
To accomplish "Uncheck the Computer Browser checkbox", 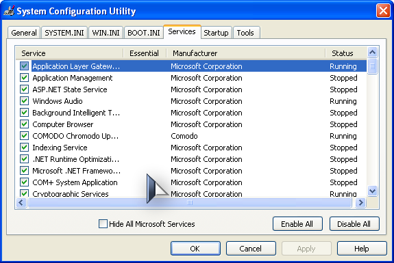I will 25,124.
